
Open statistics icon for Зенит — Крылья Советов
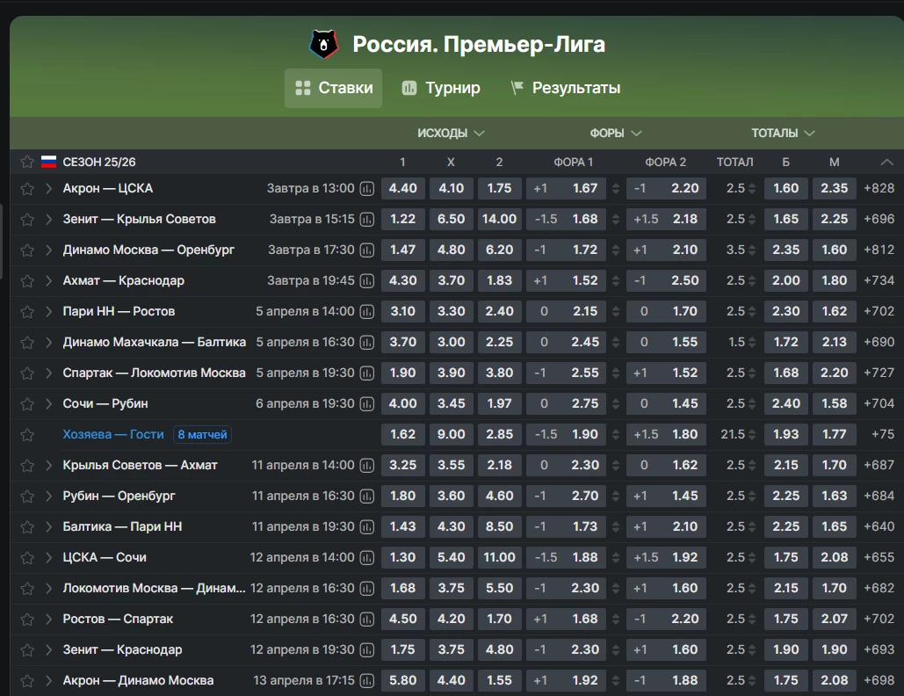pyautogui.click(x=367, y=219)
